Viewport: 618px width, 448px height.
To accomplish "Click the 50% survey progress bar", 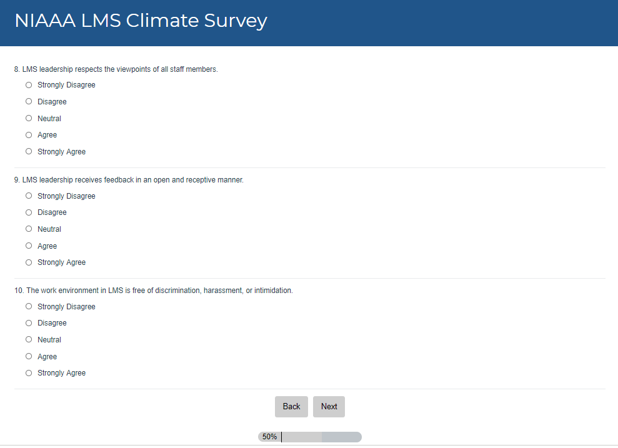I will pos(310,437).
